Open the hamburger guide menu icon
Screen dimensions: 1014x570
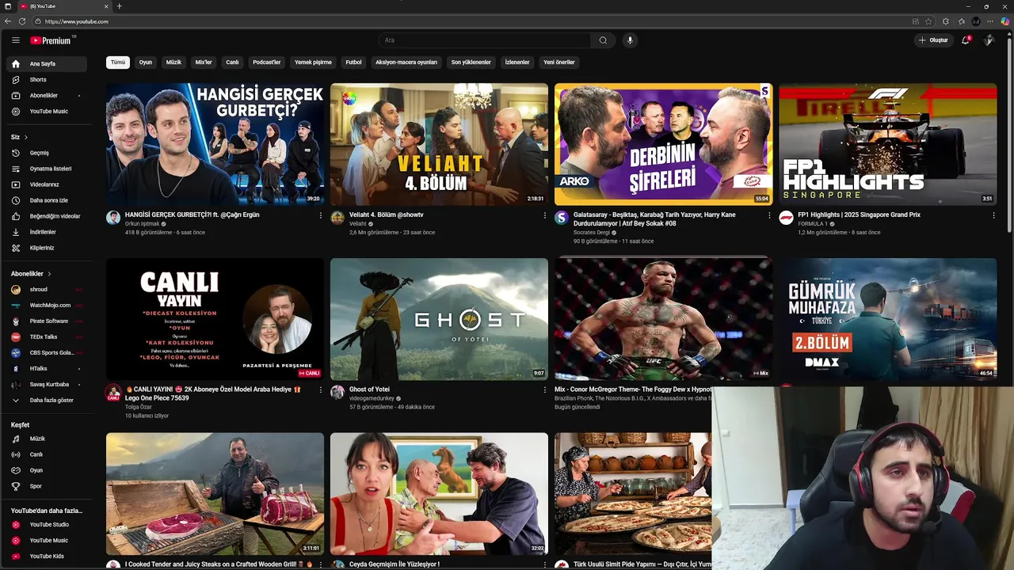coord(15,40)
